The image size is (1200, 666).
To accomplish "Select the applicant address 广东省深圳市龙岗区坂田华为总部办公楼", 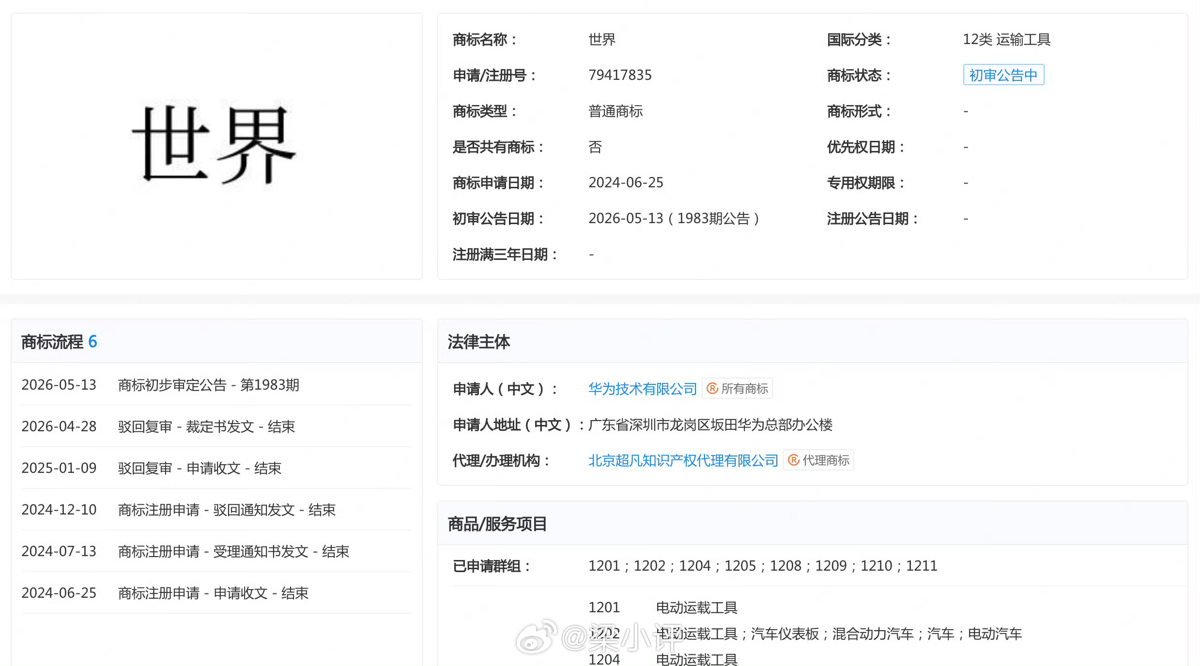I will tap(710, 424).
